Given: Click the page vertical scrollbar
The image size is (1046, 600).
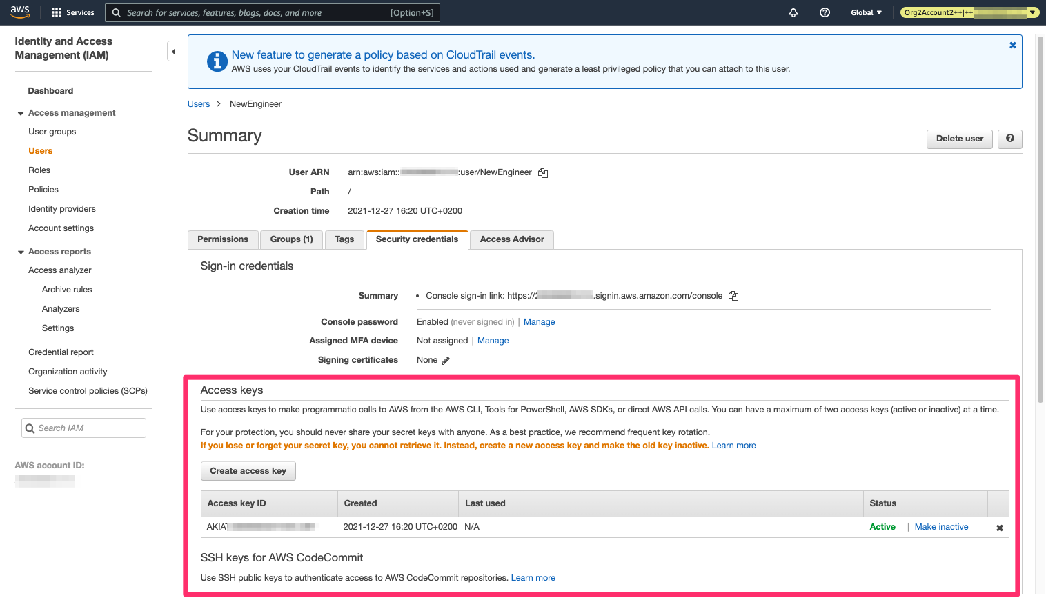Looking at the screenshot, I should 1040,221.
